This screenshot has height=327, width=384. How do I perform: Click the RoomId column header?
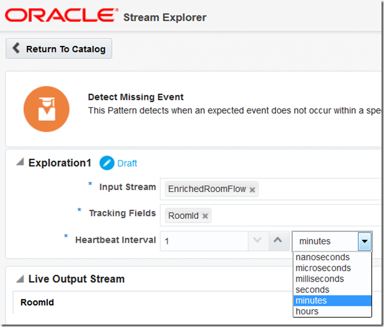coord(37,302)
